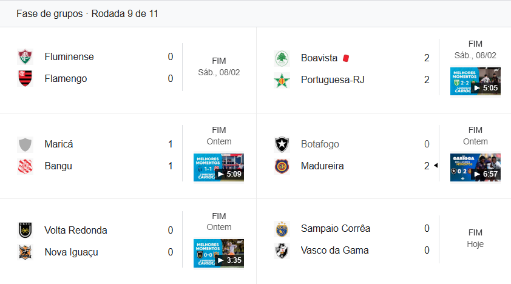Click the Maricá placeholder shield icon
The height and width of the screenshot is (284, 511).
[25, 144]
